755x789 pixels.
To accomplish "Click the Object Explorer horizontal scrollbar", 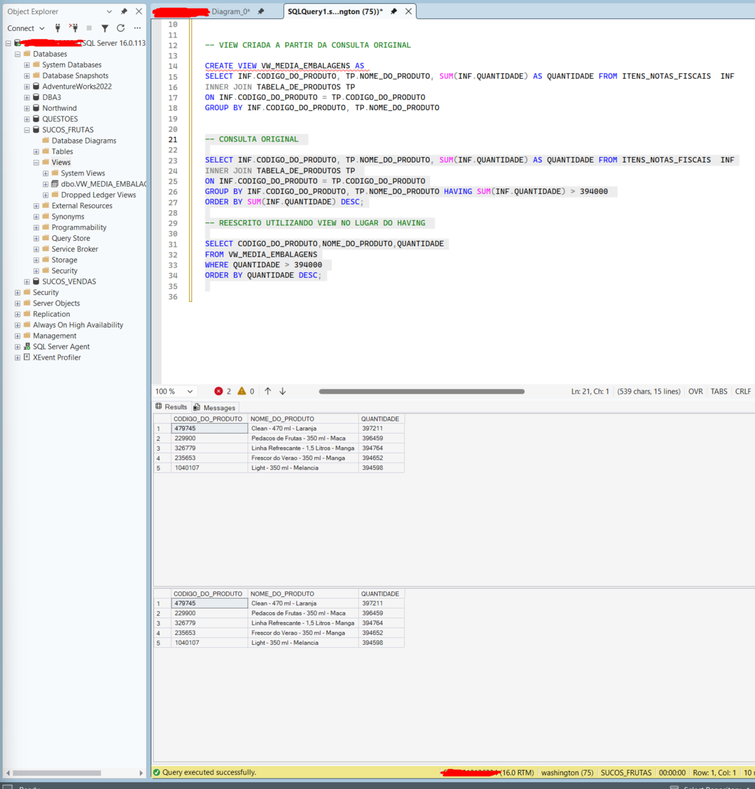I will [57, 772].
